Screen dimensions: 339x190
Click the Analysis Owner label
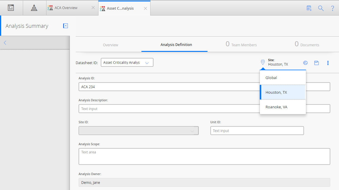click(90, 174)
